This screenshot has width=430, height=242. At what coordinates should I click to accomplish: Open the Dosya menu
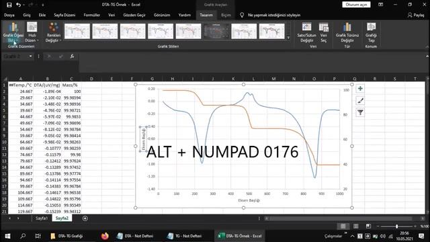tap(9, 15)
